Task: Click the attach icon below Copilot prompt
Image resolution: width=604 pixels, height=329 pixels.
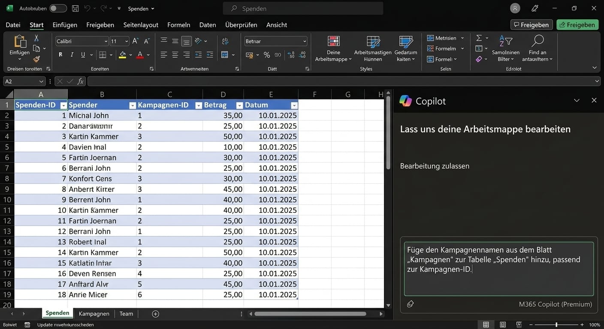Action: point(410,304)
